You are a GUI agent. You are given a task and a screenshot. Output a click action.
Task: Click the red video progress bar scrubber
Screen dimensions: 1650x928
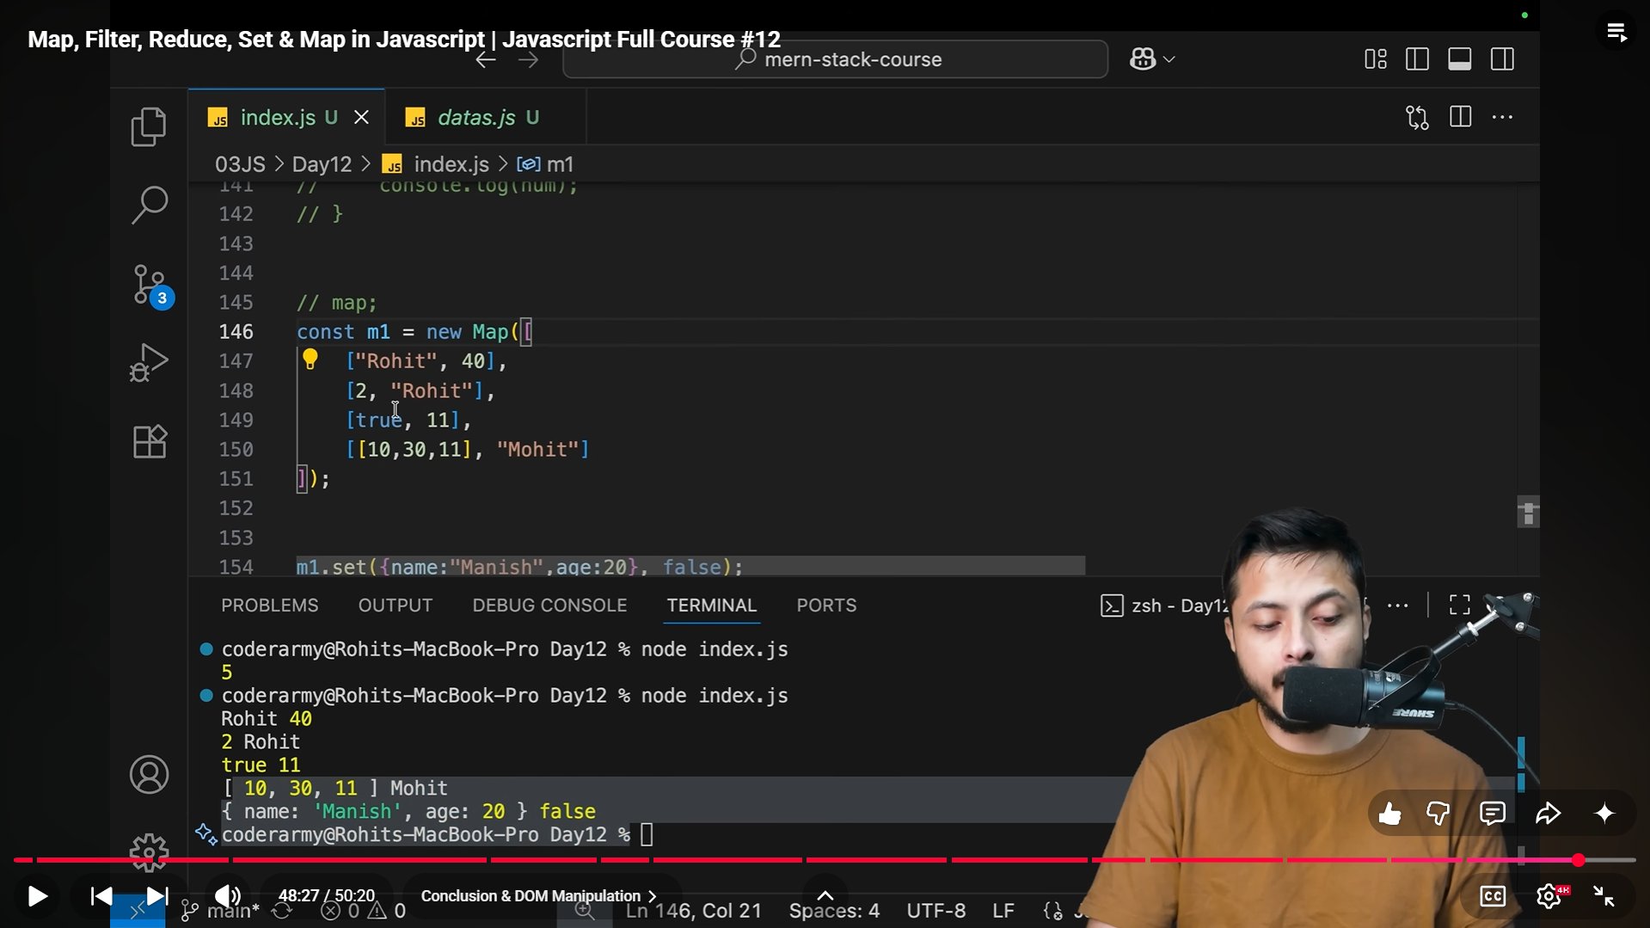click(1578, 860)
